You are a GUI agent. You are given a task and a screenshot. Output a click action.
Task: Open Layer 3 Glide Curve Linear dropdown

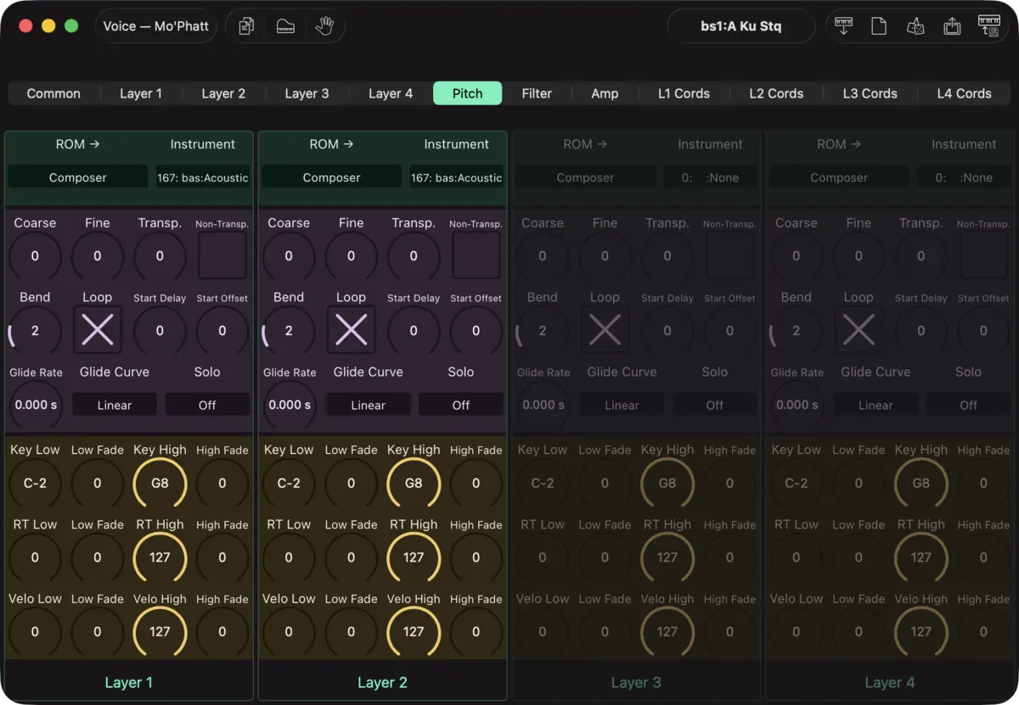(x=622, y=405)
